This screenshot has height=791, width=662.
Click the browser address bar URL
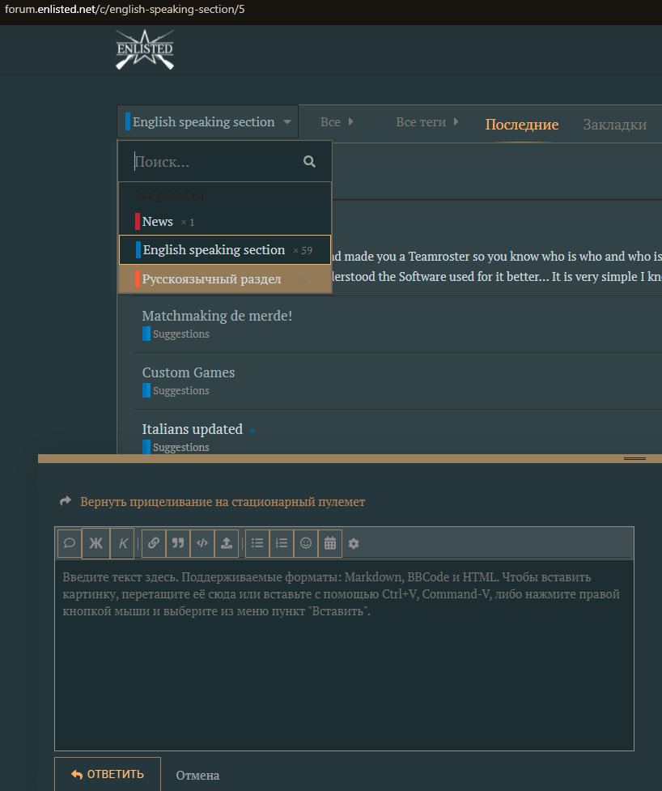[125, 9]
